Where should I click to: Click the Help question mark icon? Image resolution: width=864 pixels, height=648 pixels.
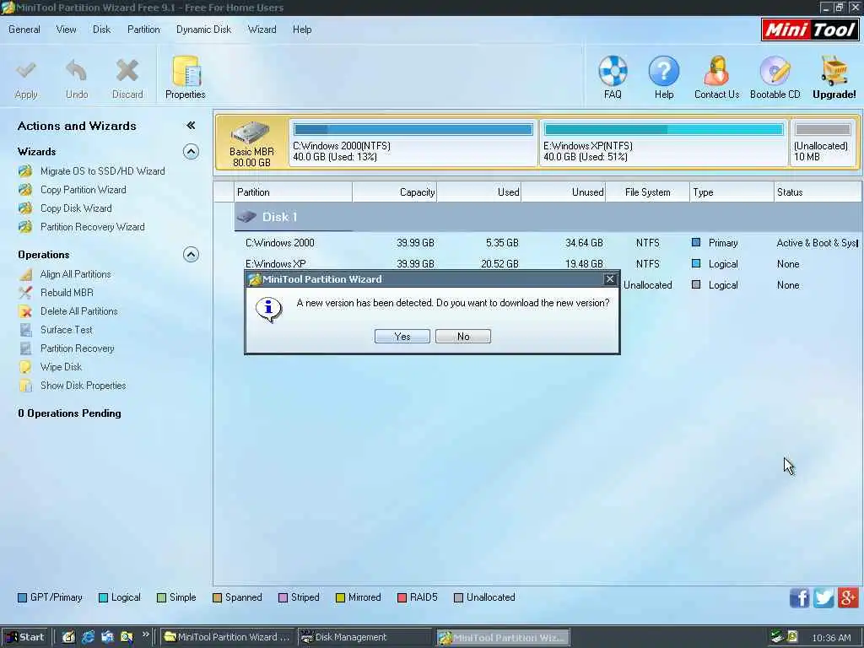[664, 71]
